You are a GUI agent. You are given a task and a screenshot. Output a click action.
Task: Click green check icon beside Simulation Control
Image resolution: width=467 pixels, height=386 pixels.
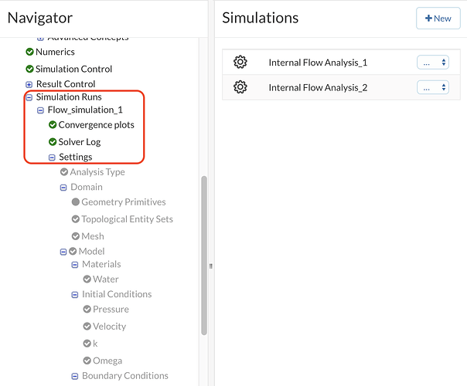tap(29, 69)
